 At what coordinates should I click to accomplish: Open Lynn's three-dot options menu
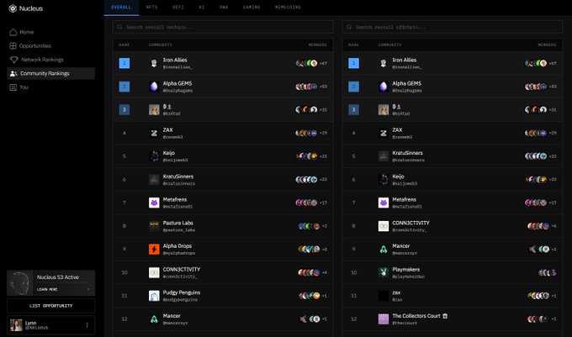(87, 325)
